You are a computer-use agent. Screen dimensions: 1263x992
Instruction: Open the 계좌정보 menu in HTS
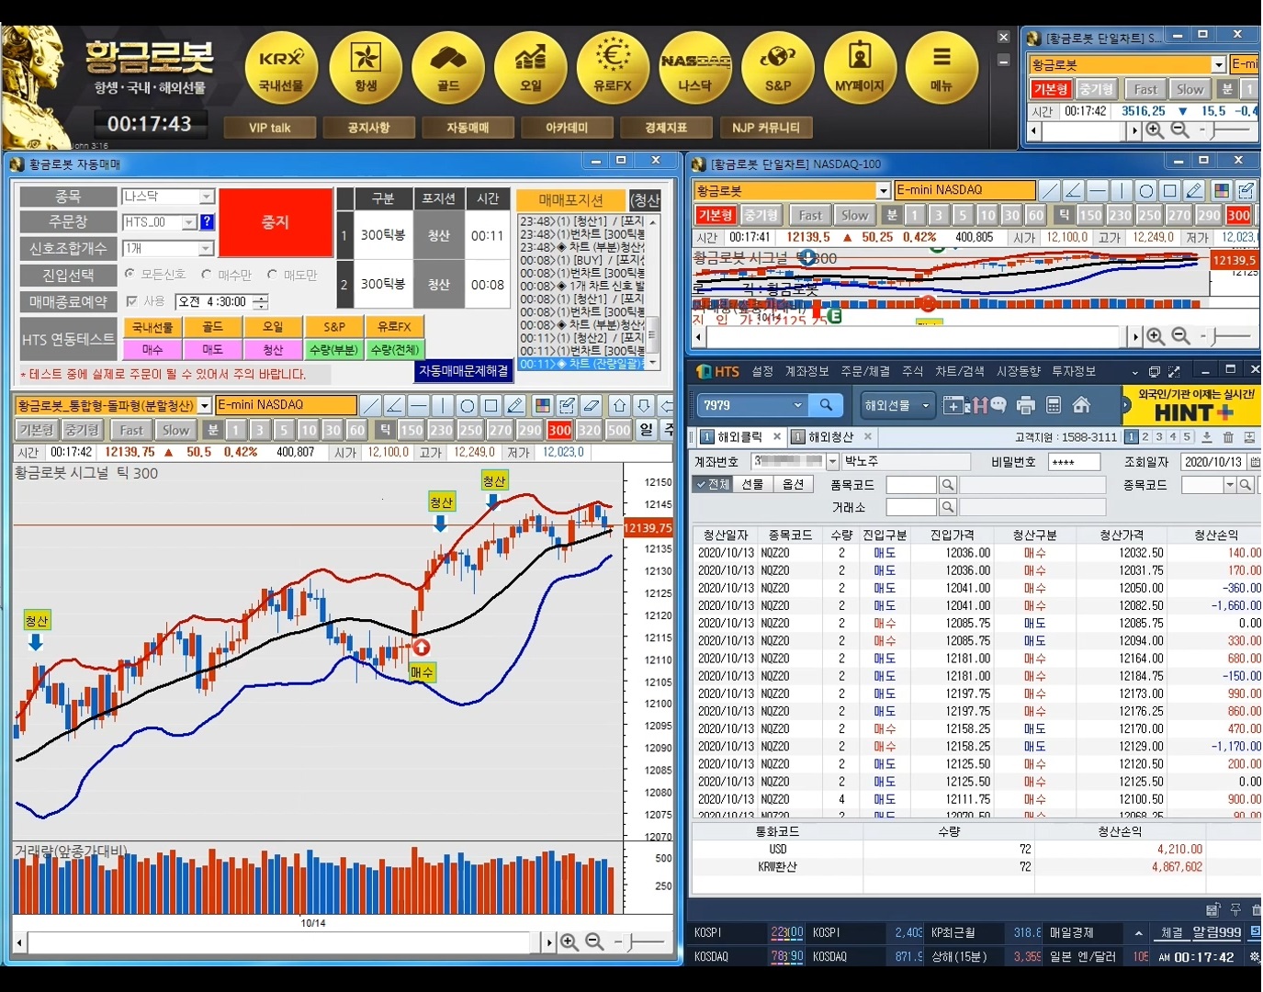click(806, 371)
